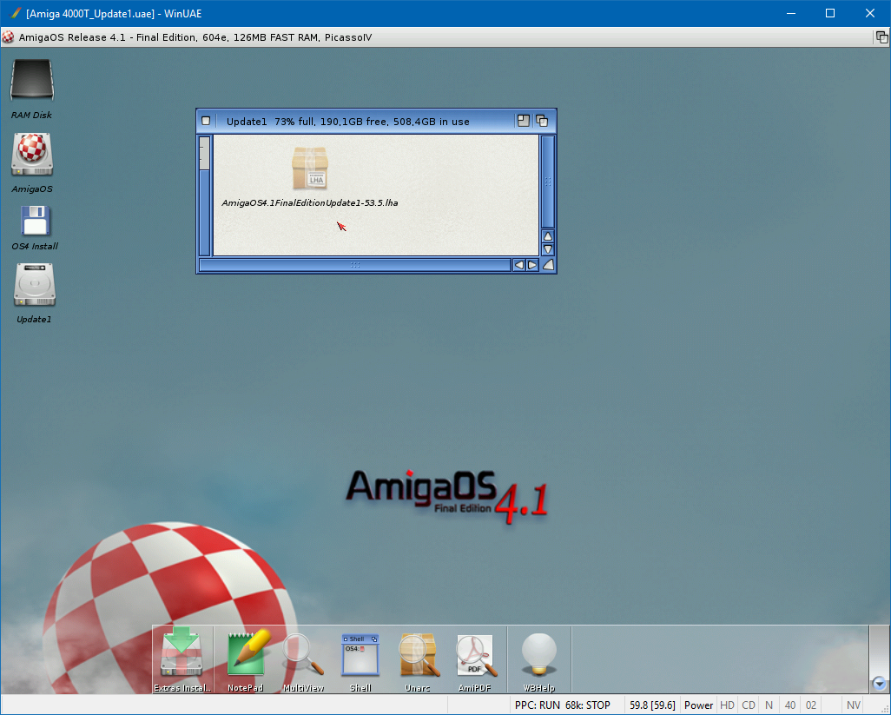
Task: Click the OS4 Install floppy disk icon
Action: pyautogui.click(x=35, y=221)
